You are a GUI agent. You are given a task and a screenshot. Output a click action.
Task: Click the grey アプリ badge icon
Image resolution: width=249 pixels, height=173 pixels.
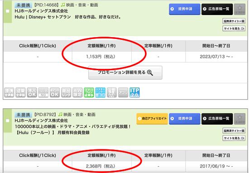123,92
